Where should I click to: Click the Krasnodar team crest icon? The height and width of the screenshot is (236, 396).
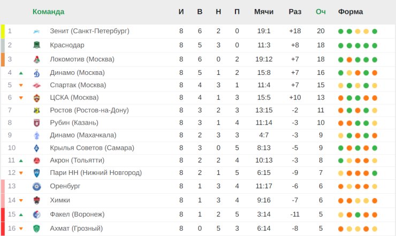pos(36,45)
